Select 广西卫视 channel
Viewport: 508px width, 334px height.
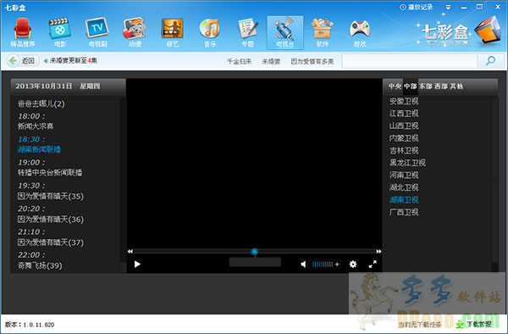[x=404, y=212]
